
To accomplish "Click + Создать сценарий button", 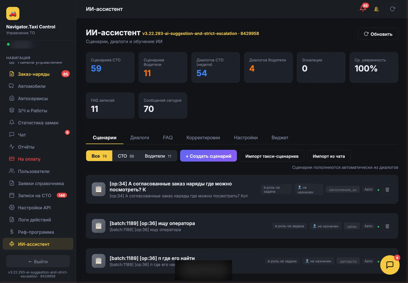I will [208, 156].
